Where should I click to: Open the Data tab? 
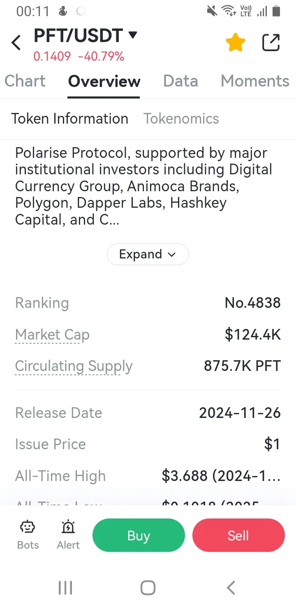point(180,81)
